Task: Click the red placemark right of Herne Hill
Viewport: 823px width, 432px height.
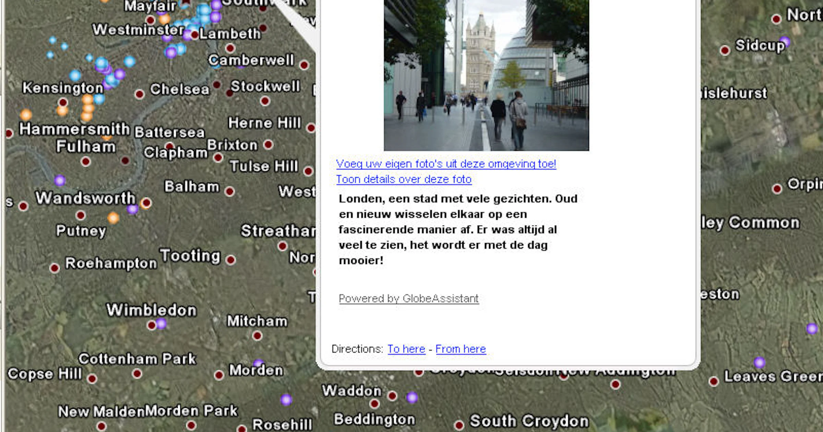Action: [x=311, y=128]
